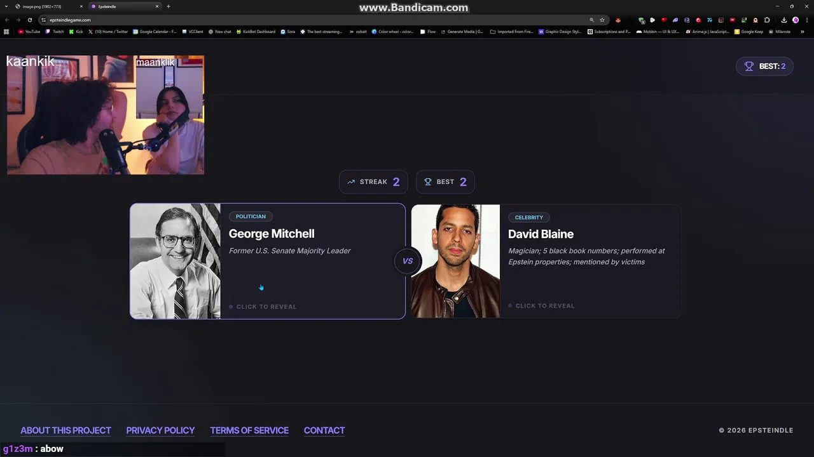Focus the address bar URL field

click(x=318, y=20)
